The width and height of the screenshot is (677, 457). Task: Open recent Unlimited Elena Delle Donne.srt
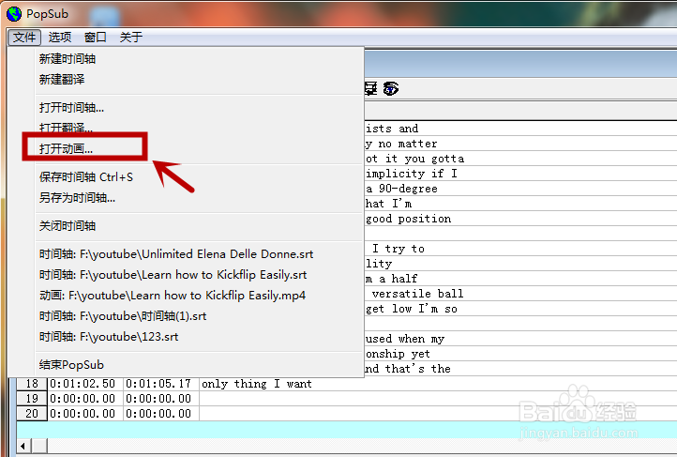click(176, 254)
